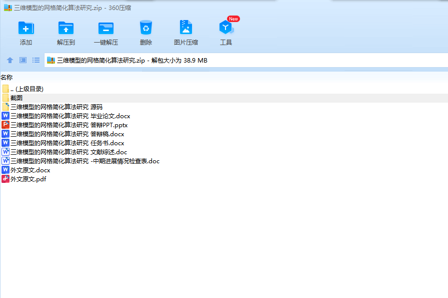Click the 添加 (Add) toolbar icon
The height and width of the screenshot is (298, 448).
[26, 28]
